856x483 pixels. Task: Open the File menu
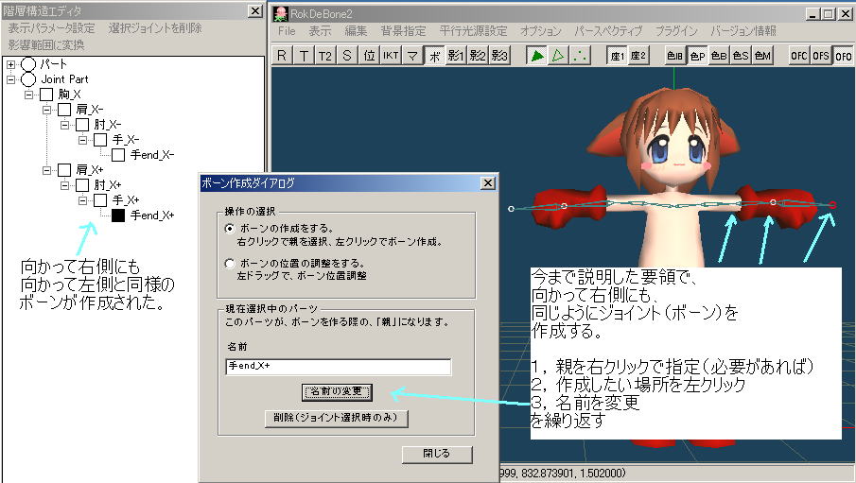coord(287,31)
